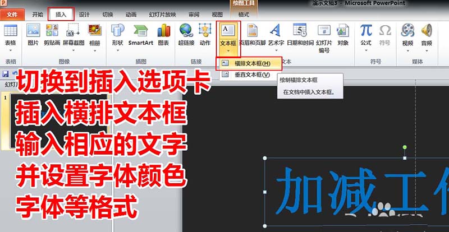Click the 音频 audio speaker icon
This screenshot has height=232, width=449.
coord(427,31)
